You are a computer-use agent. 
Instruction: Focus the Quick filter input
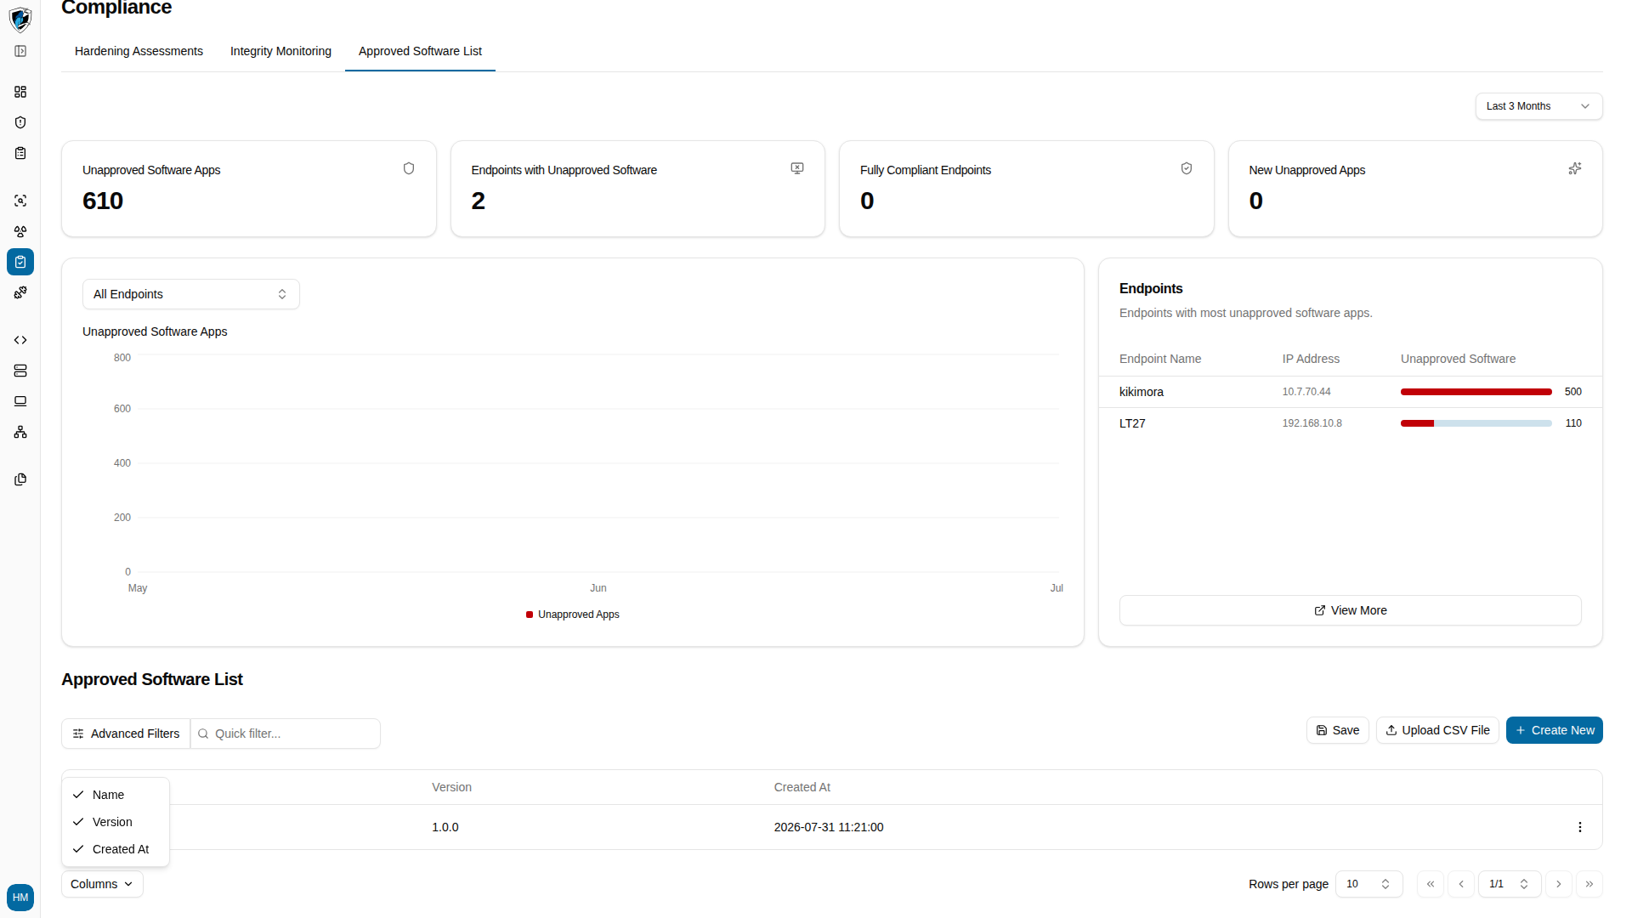286,734
